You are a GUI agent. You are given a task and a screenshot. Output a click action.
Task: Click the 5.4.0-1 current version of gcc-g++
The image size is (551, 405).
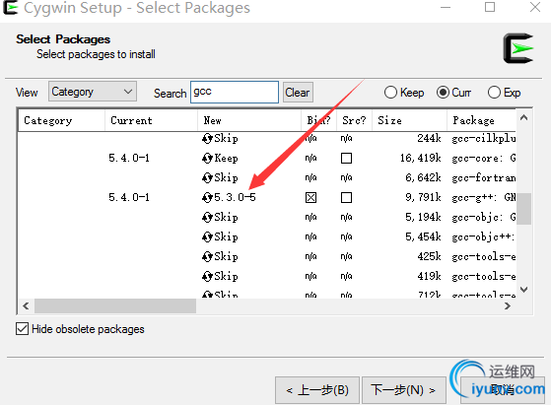point(129,198)
